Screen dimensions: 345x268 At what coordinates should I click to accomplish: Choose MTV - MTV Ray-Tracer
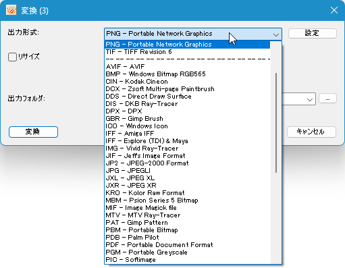point(188,215)
